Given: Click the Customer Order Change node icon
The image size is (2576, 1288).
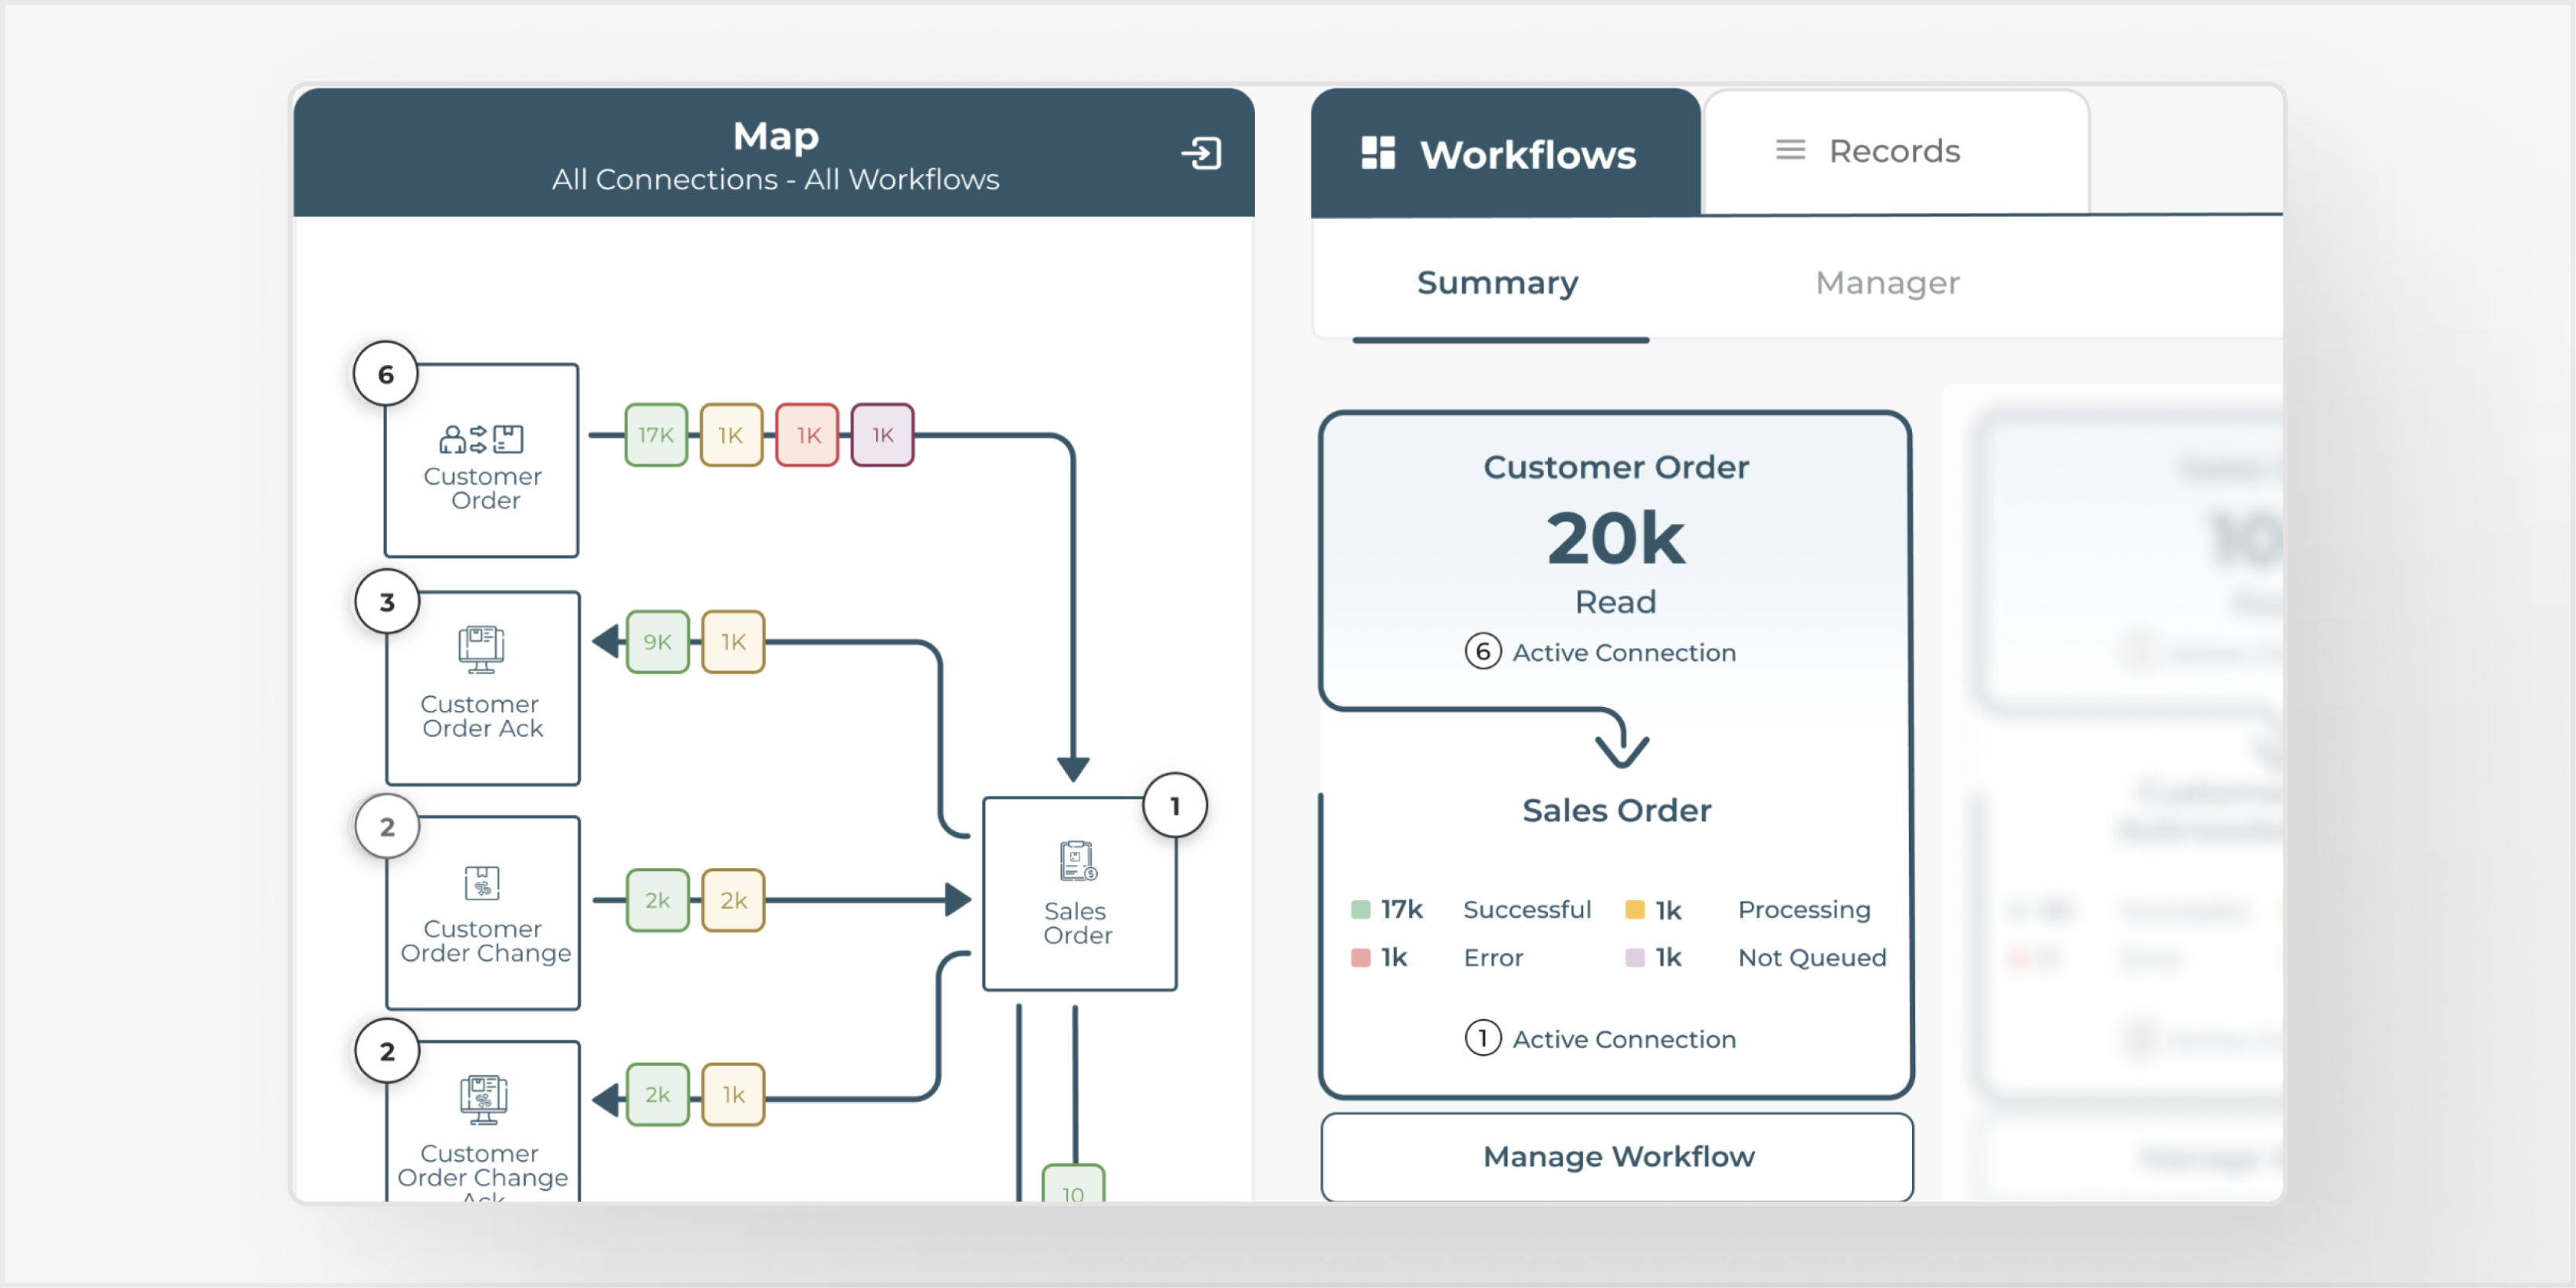Looking at the screenshot, I should (x=481, y=883).
